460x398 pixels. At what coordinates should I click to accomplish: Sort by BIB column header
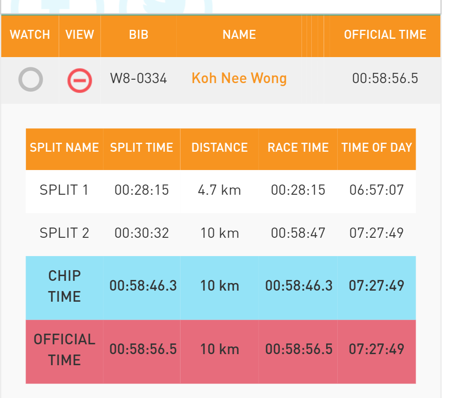coord(138,35)
